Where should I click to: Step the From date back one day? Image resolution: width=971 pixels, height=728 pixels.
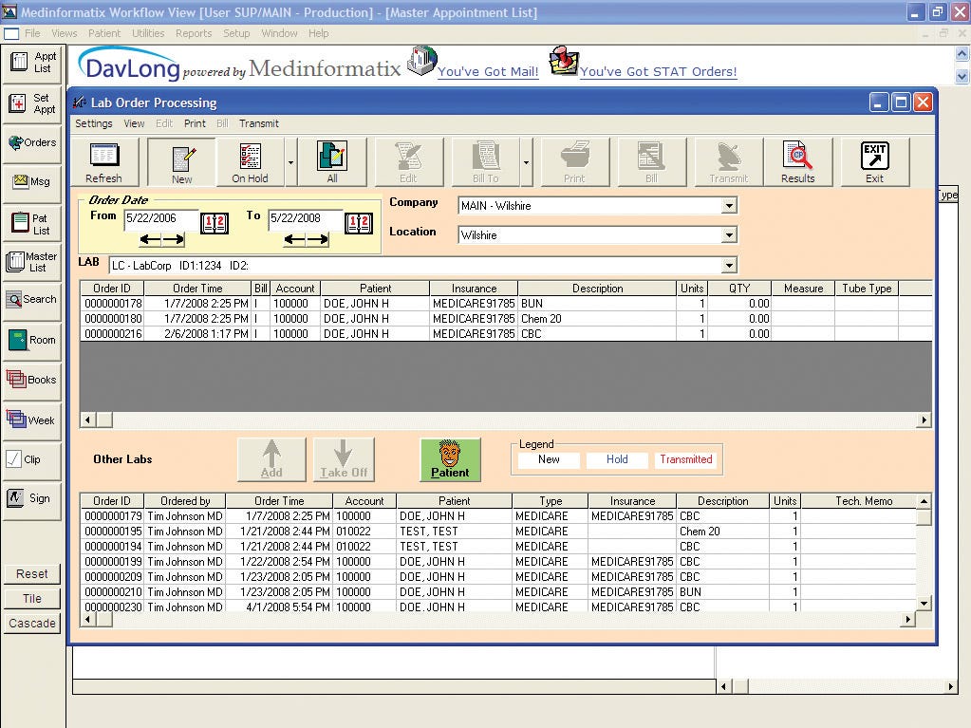(150, 239)
